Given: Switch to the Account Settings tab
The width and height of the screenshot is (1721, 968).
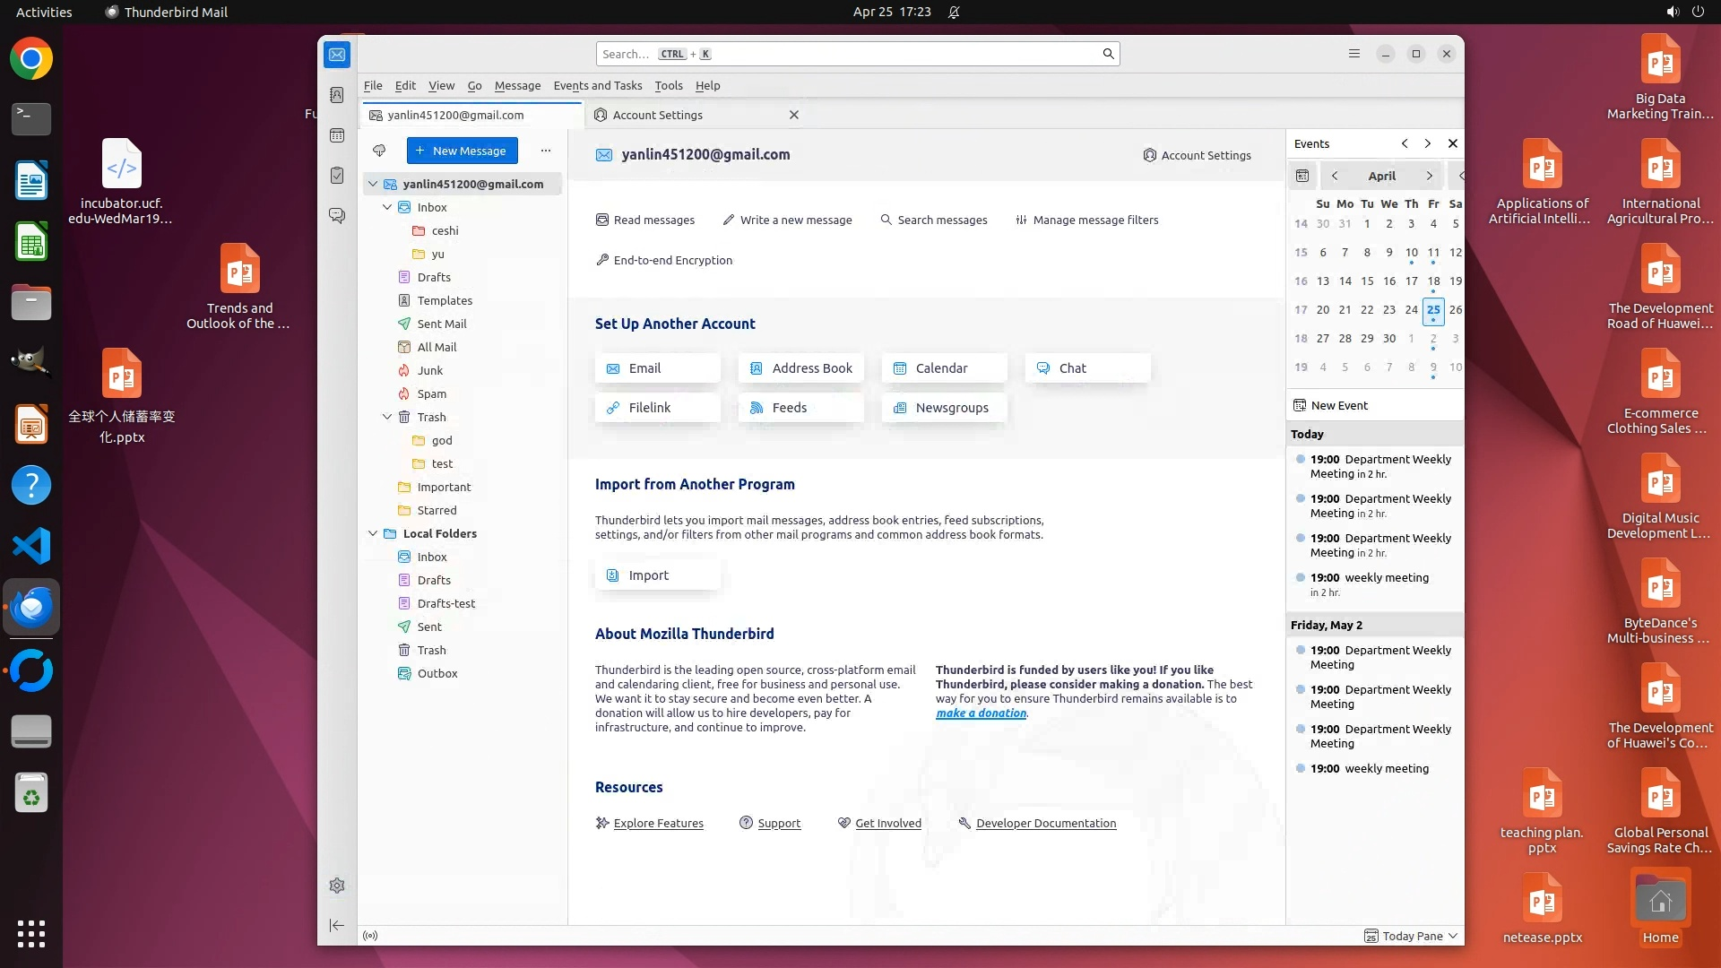Looking at the screenshot, I should click(657, 115).
